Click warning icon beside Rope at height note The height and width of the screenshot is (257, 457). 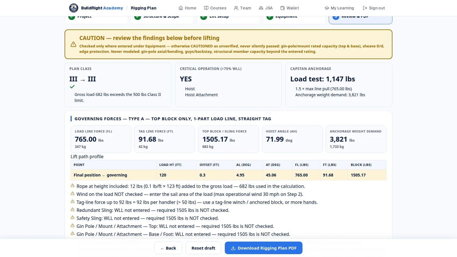pos(73,186)
